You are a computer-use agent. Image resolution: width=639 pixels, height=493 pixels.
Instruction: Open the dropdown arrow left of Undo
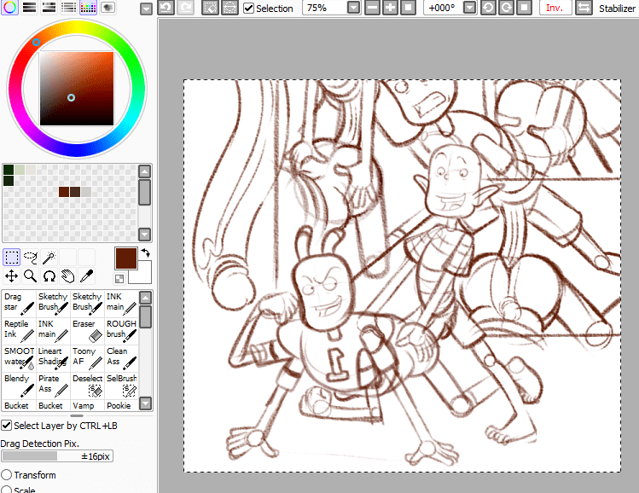146,9
